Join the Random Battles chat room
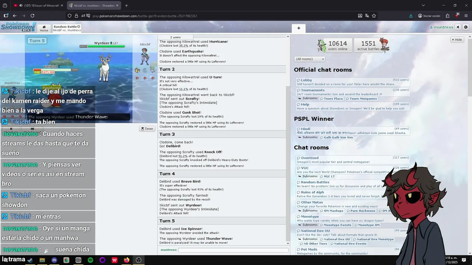 pyautogui.click(x=353, y=184)
